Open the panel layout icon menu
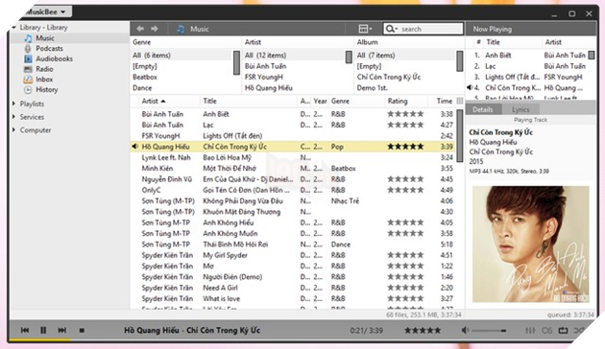 [x=365, y=29]
